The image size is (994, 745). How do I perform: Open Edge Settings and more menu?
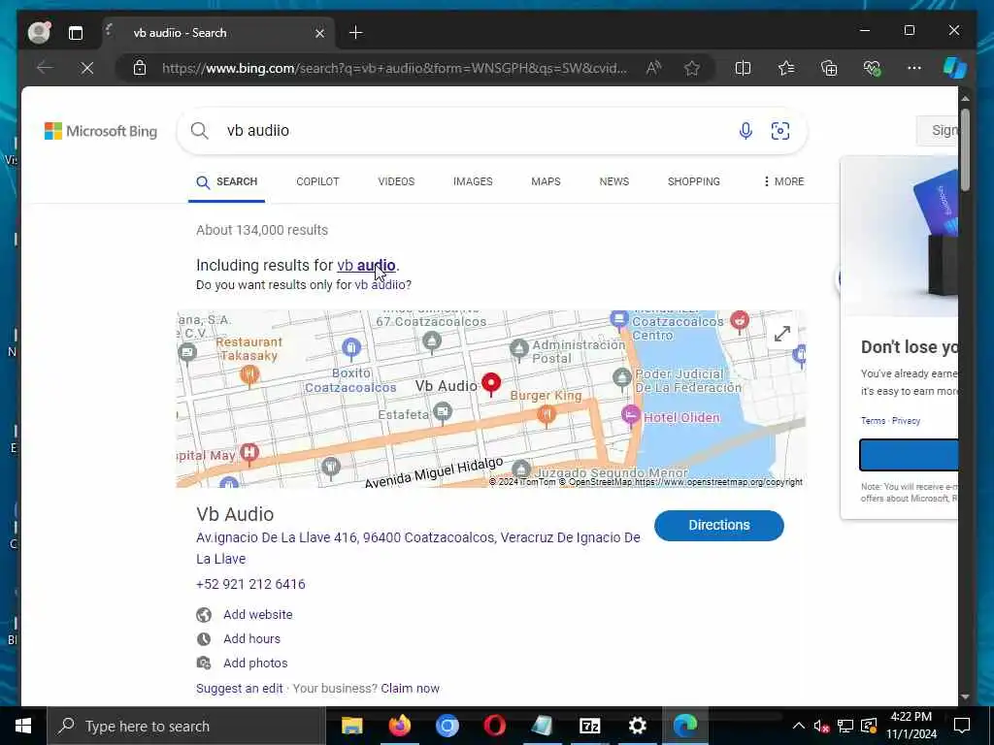coord(914,68)
